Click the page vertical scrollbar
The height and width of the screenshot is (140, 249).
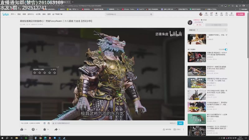pos(248,35)
